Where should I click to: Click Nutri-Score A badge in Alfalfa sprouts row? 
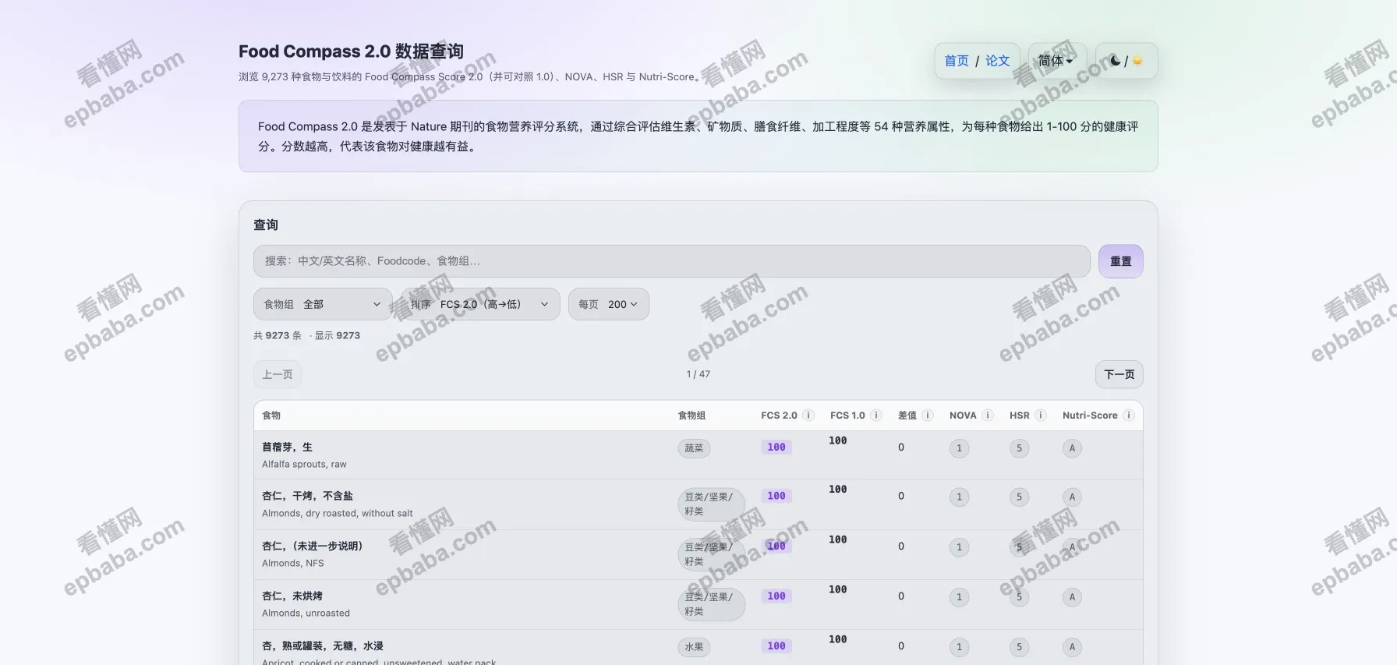pyautogui.click(x=1072, y=448)
